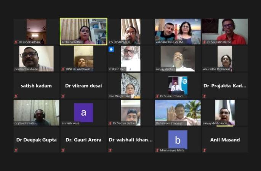The image size is (261, 171).
Task: Click muted mic icon on Anil Masand tile
Action: tap(204, 150)
